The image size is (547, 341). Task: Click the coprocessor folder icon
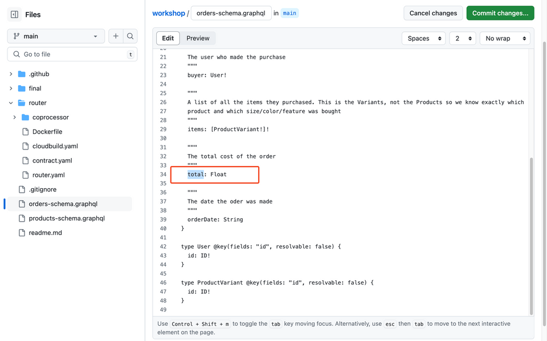(x=25, y=117)
